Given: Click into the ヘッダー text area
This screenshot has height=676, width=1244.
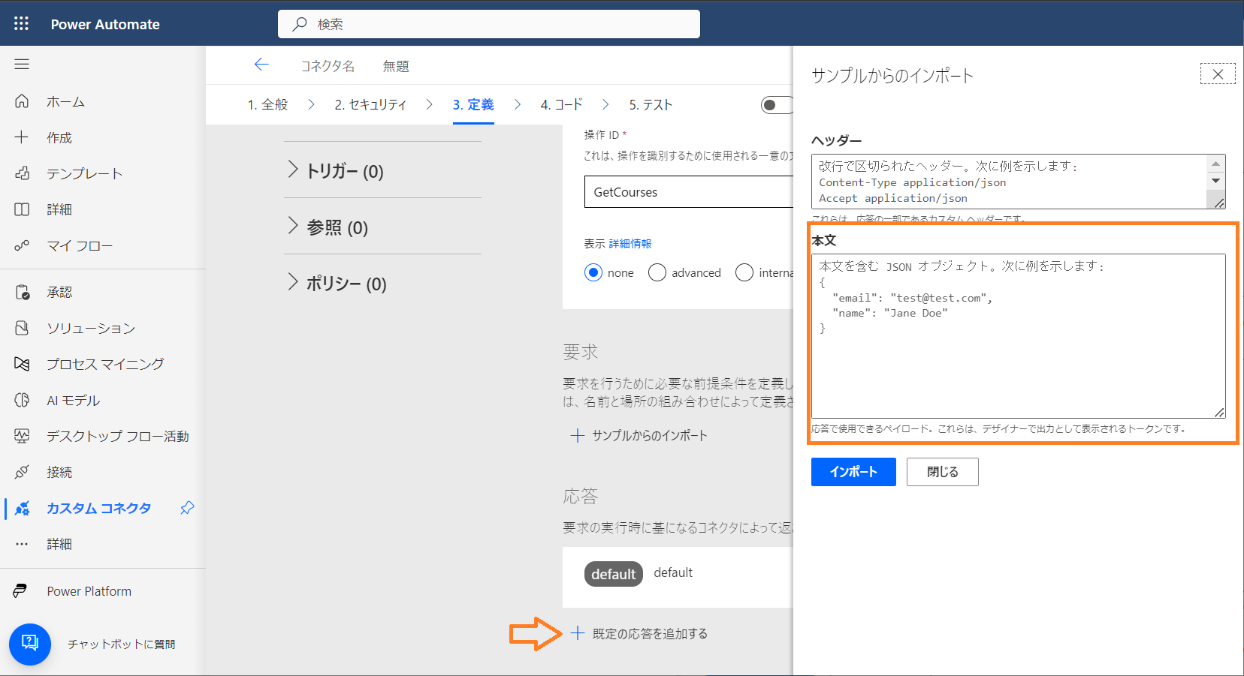Looking at the screenshot, I should tap(1010, 182).
